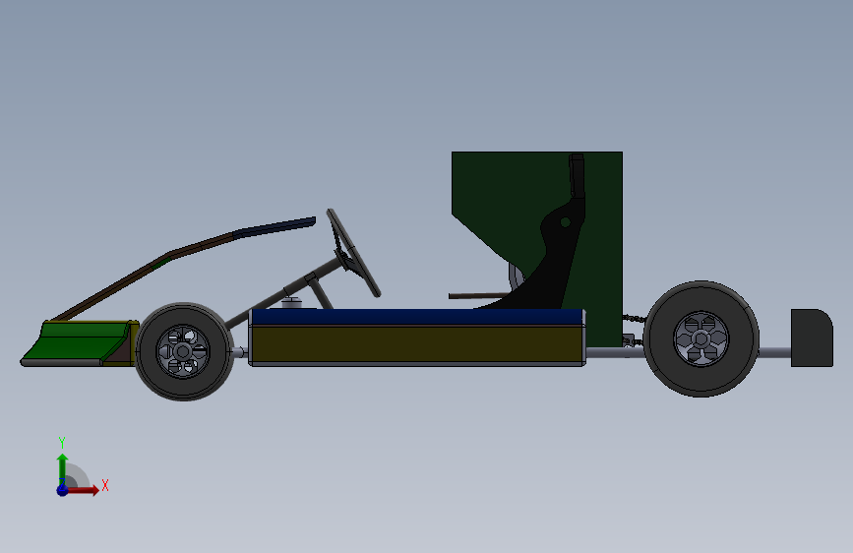The width and height of the screenshot is (853, 553).
Task: Click the green Y axis arrow of the triad
Action: [63, 467]
